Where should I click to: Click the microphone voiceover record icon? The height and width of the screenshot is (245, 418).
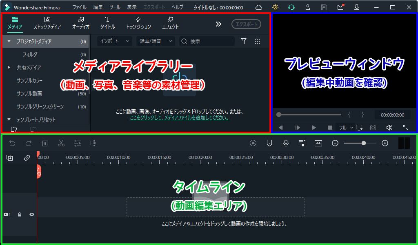[x=286, y=143]
